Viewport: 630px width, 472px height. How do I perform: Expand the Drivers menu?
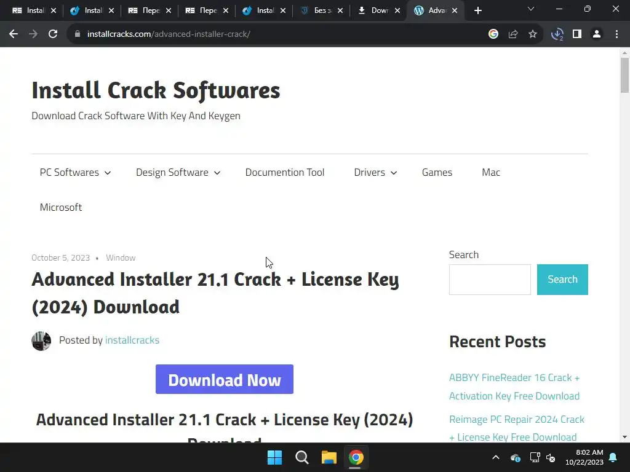pyautogui.click(x=375, y=173)
